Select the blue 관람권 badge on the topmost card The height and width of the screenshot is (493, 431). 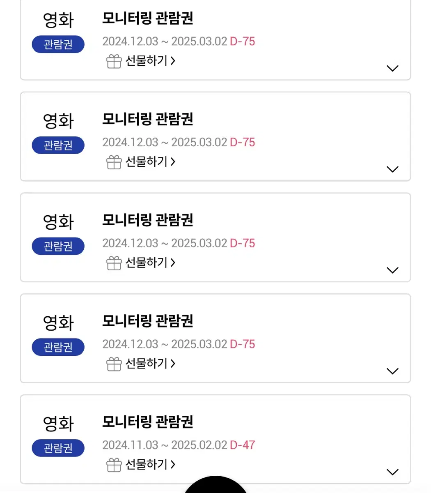coord(58,44)
